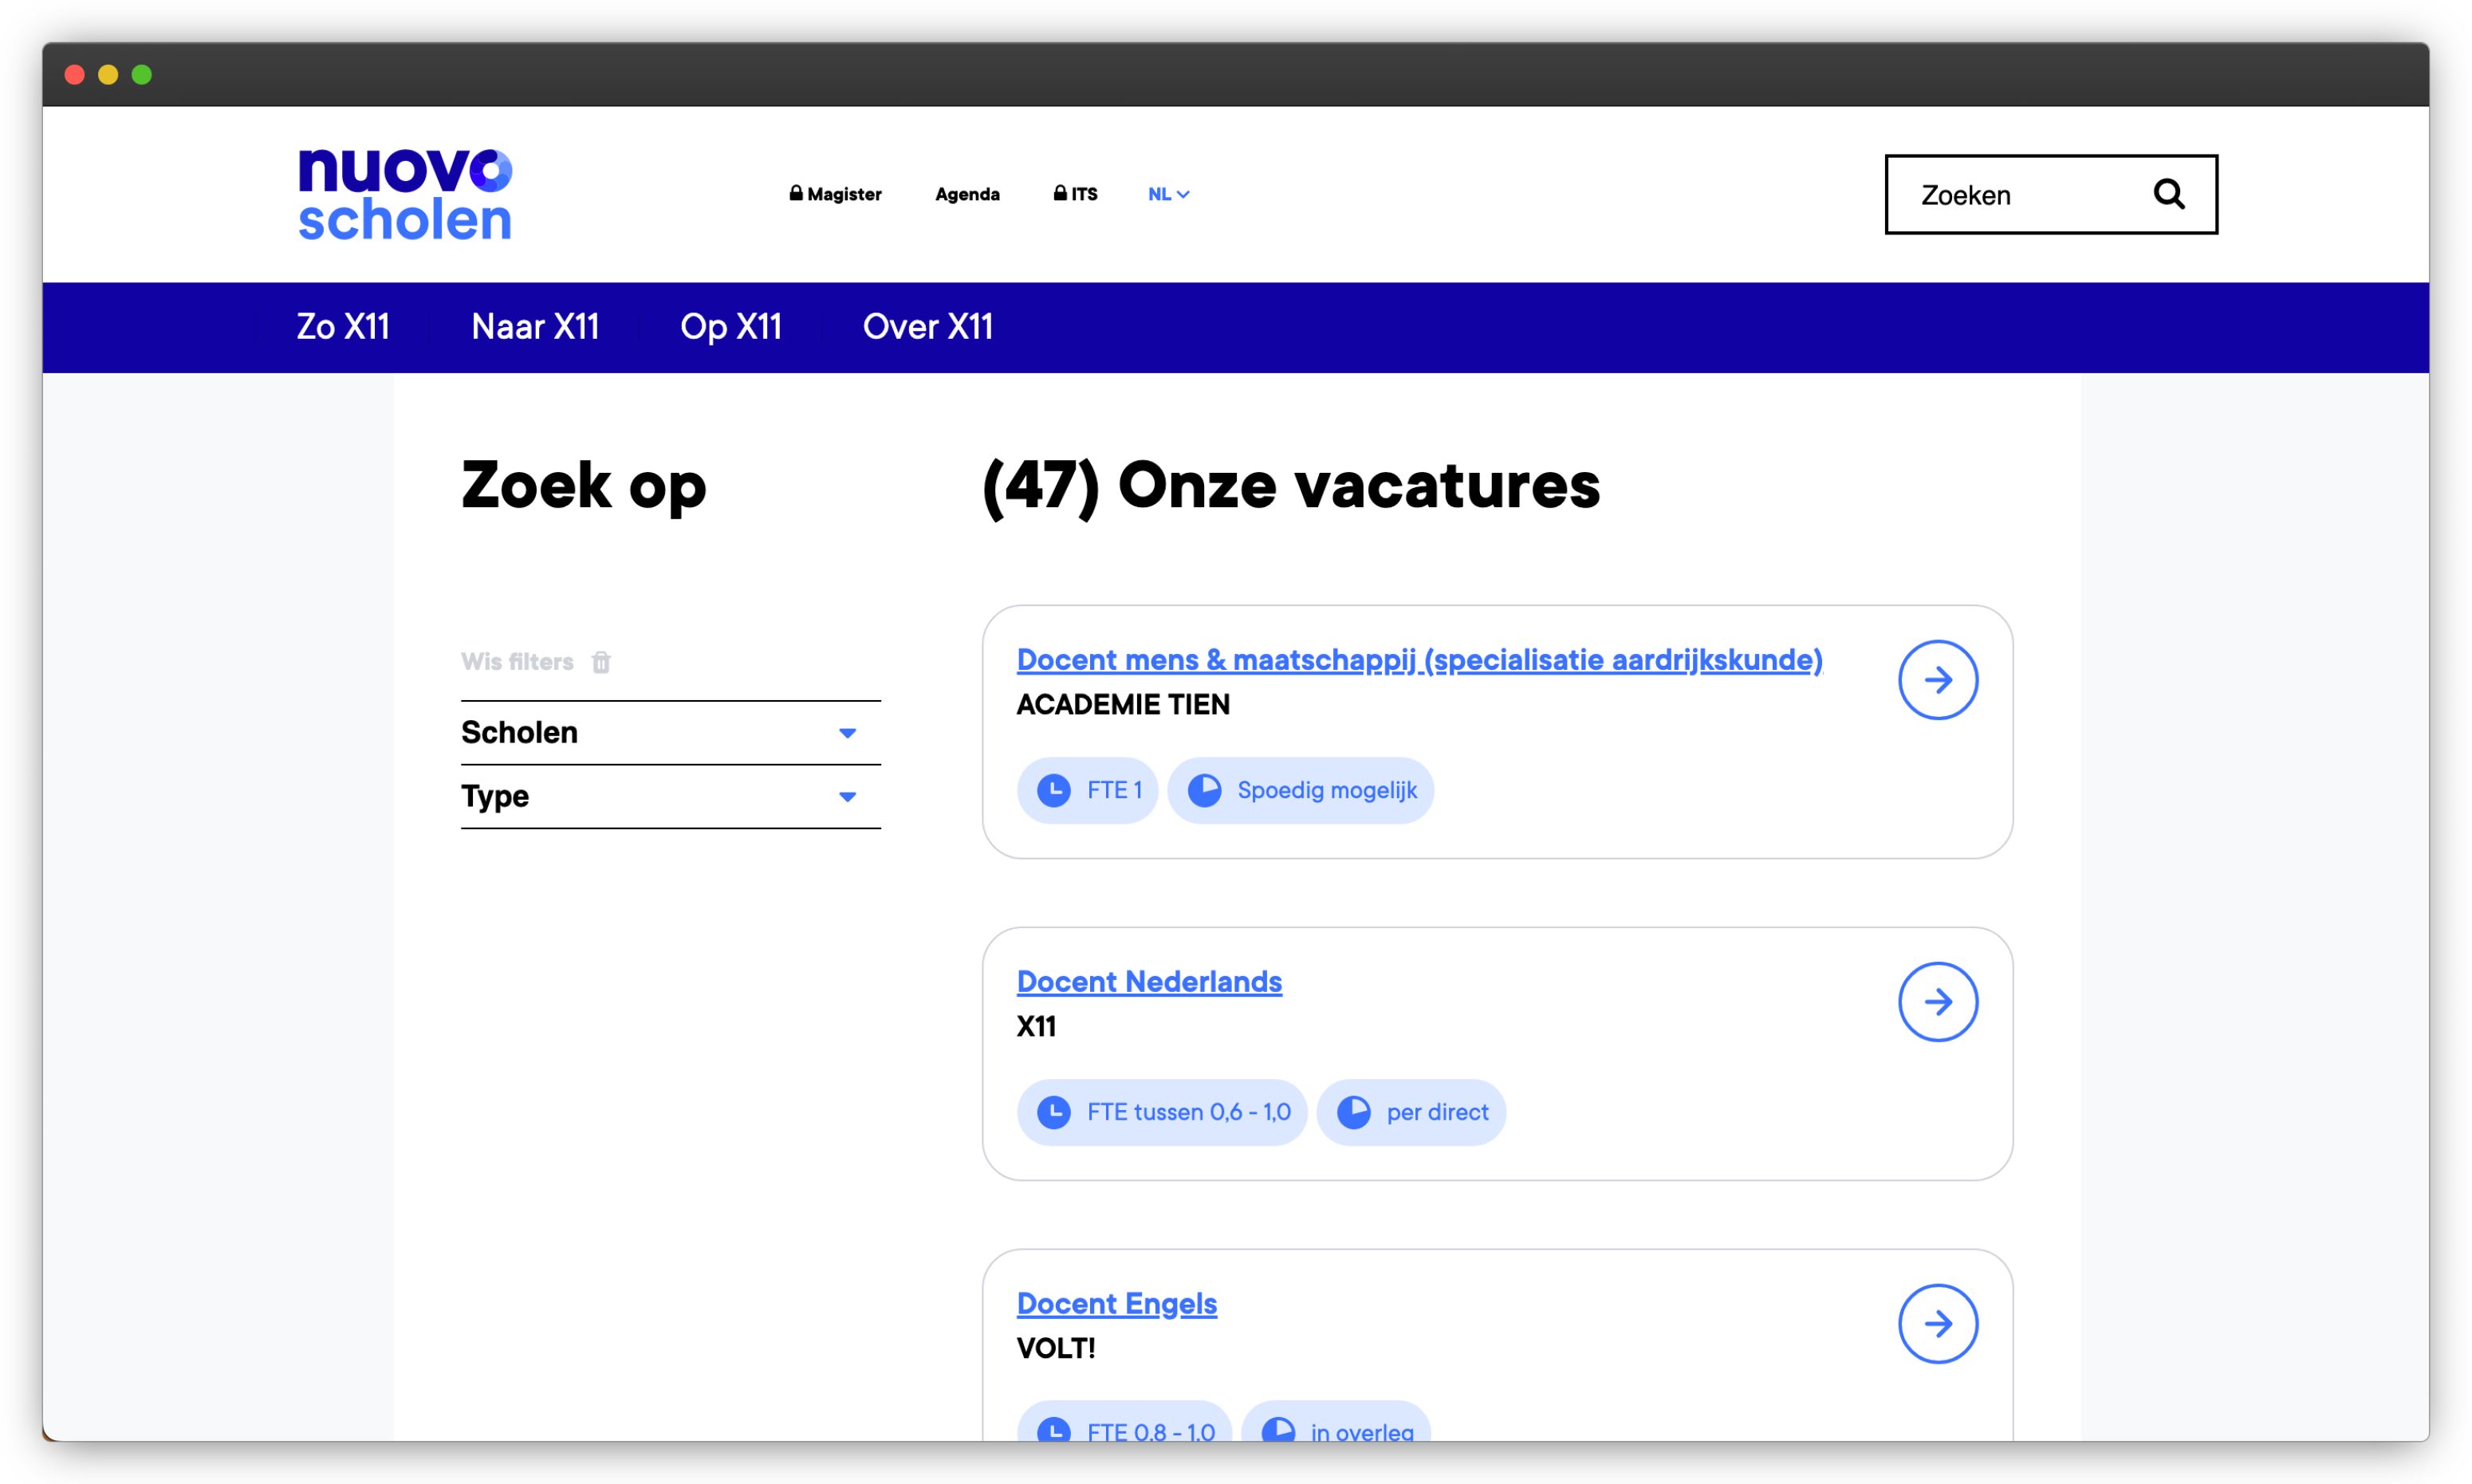2472x1484 pixels.
Task: Click pie icon in Spoedig mogelijk tag
Action: click(x=1204, y=790)
